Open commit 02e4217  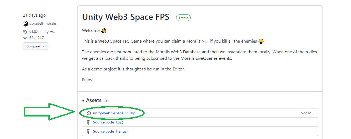(37, 38)
